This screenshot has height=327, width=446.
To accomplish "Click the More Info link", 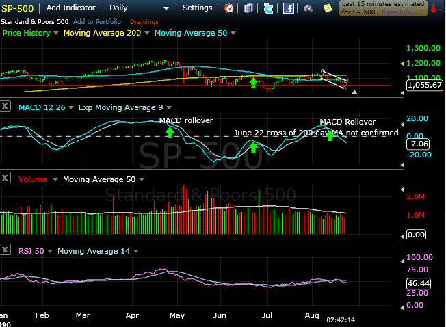I will pos(399,12).
